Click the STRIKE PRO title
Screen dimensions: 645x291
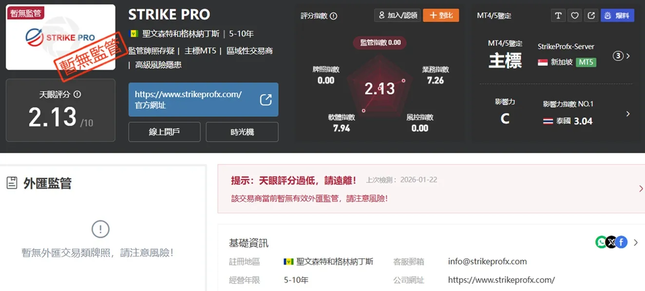(169, 15)
